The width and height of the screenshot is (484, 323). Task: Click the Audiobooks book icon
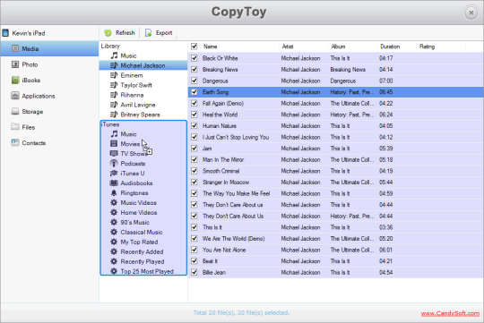[x=114, y=183]
